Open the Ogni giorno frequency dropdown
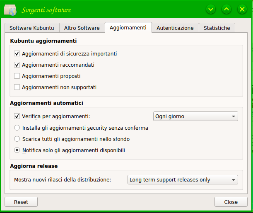 (x=195, y=116)
